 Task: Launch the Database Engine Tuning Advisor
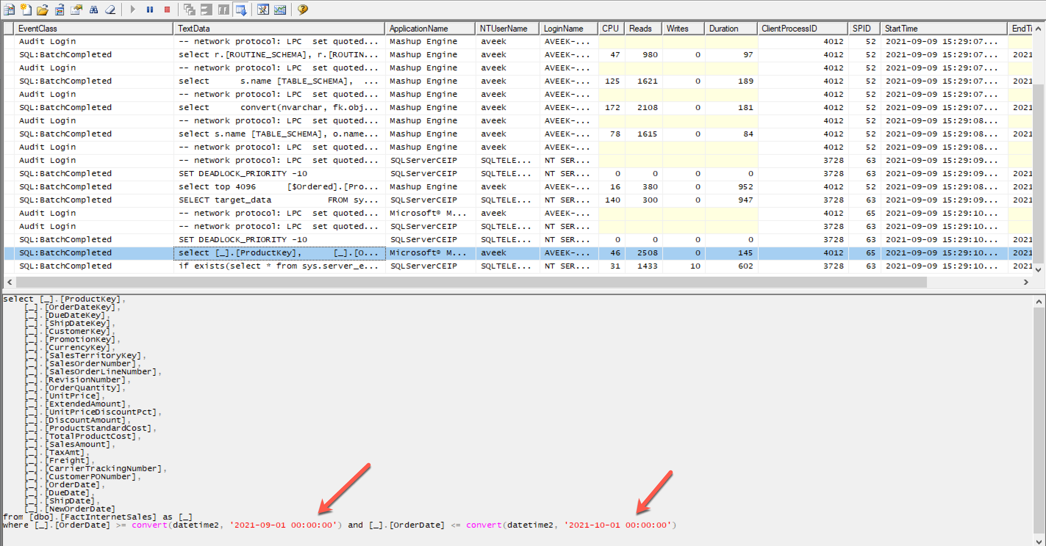point(263,9)
